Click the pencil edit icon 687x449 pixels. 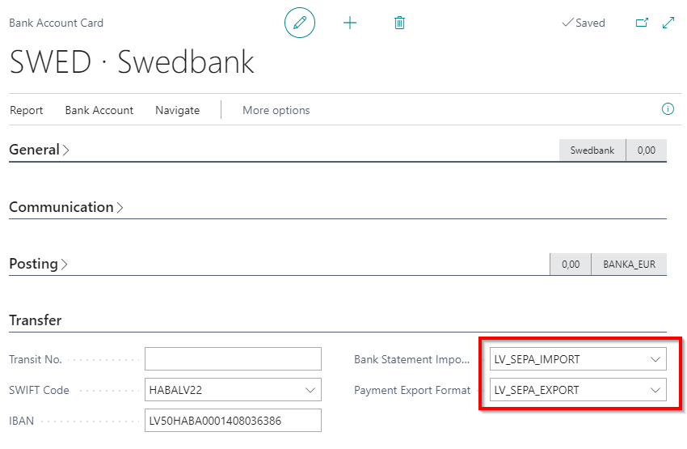[x=300, y=23]
